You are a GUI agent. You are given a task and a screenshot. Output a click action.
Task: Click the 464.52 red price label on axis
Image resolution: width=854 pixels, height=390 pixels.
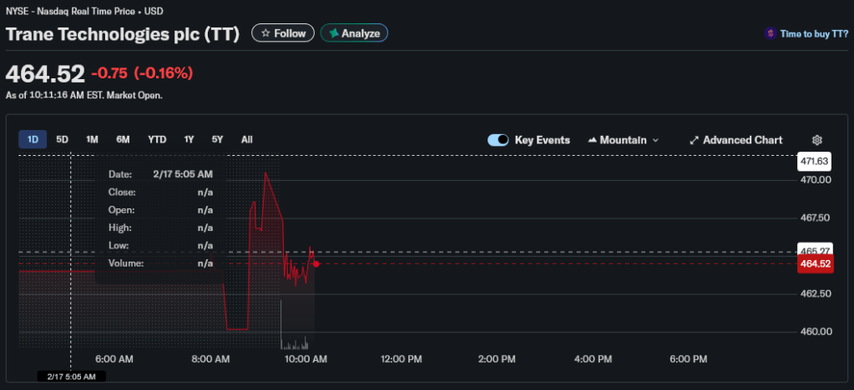pos(815,264)
